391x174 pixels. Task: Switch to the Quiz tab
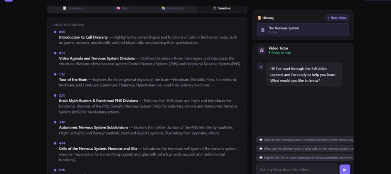pos(122,8)
